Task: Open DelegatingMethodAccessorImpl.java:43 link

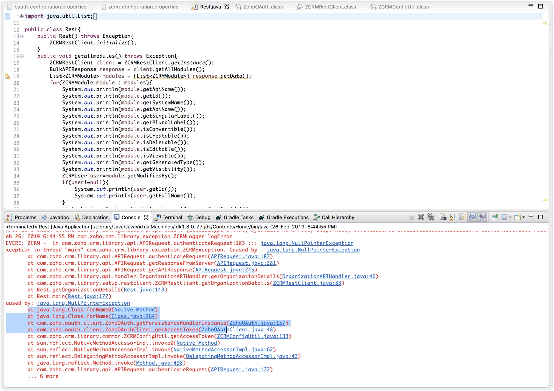Action: (x=242, y=356)
